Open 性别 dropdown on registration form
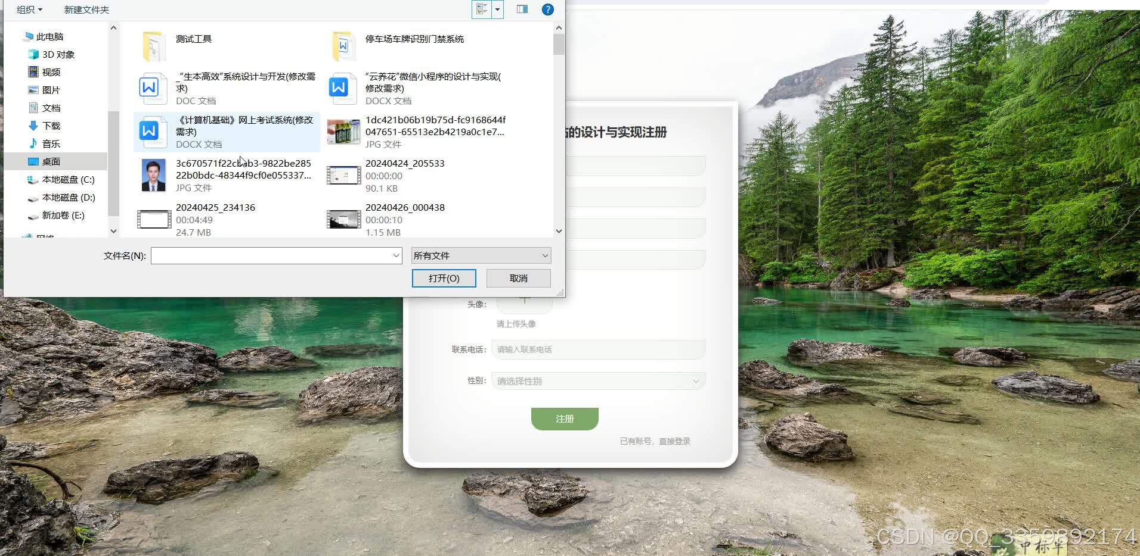Viewport: 1140px width, 556px height. tap(599, 381)
